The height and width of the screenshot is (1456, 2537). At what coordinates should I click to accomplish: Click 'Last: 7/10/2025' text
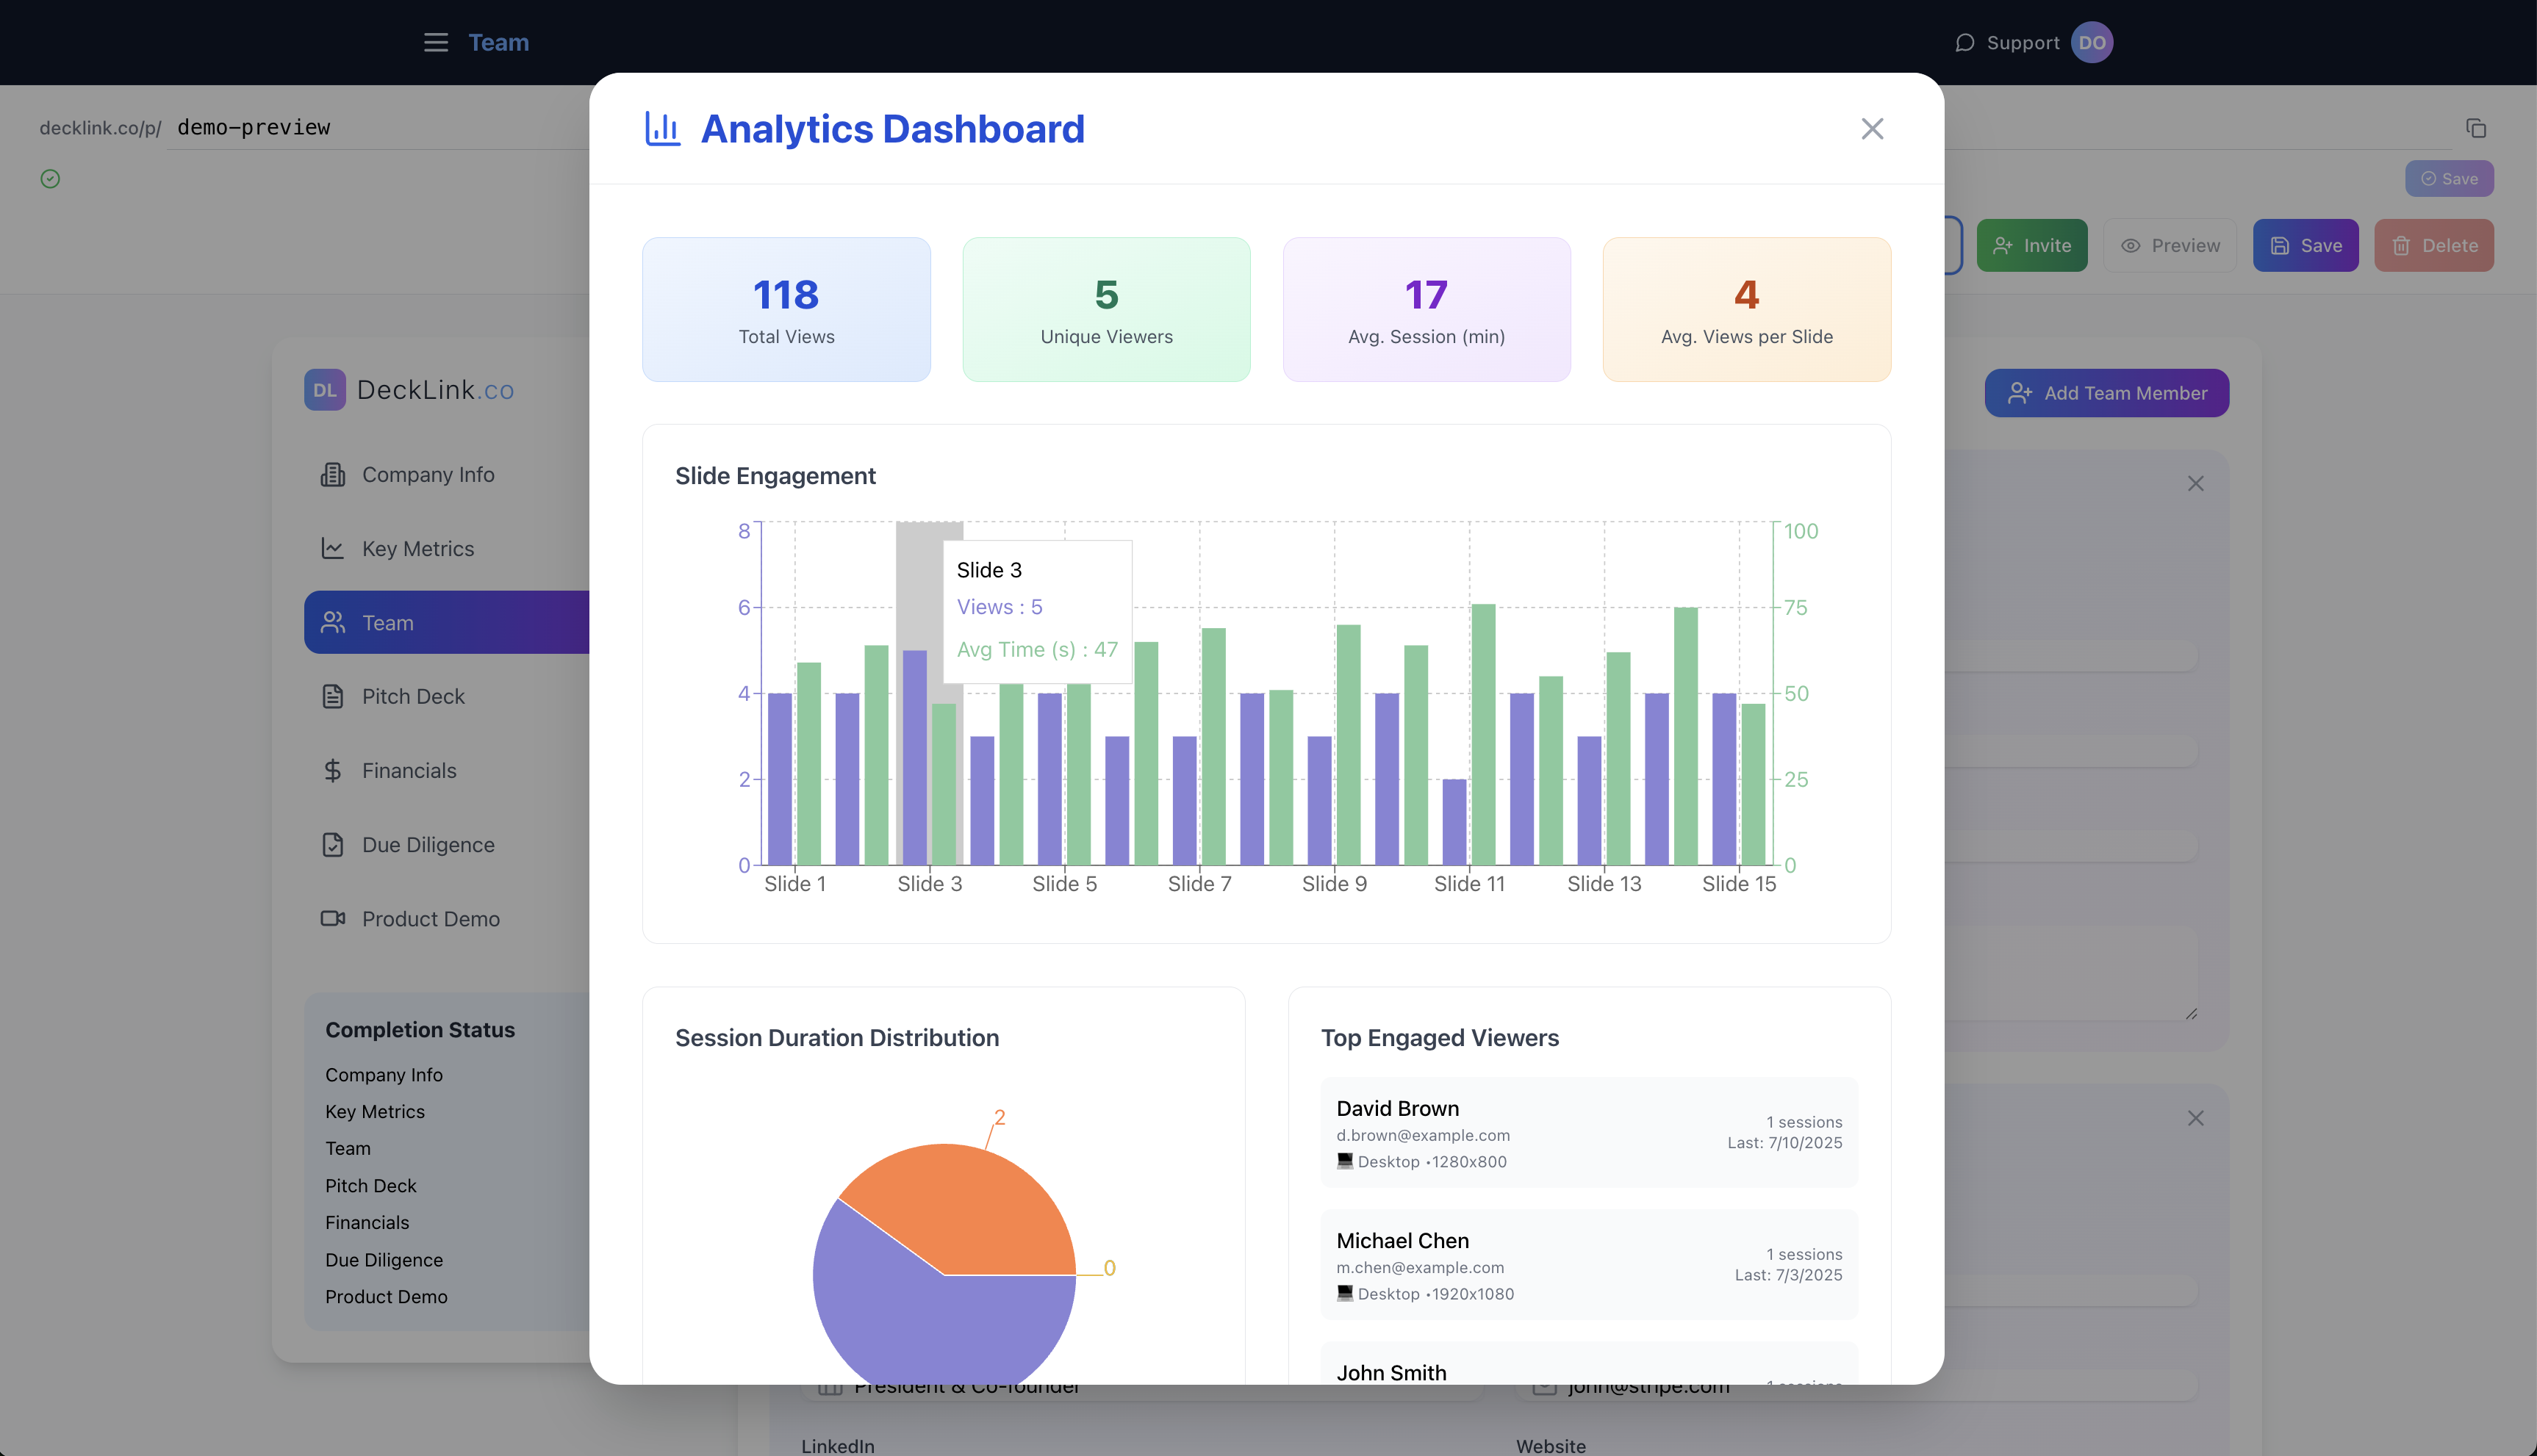[x=1784, y=1143]
